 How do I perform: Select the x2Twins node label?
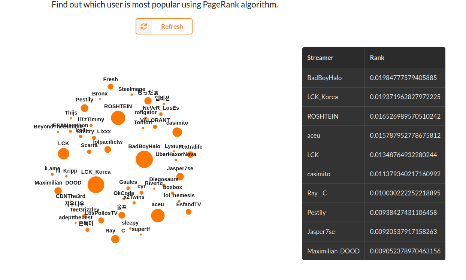pos(134,197)
